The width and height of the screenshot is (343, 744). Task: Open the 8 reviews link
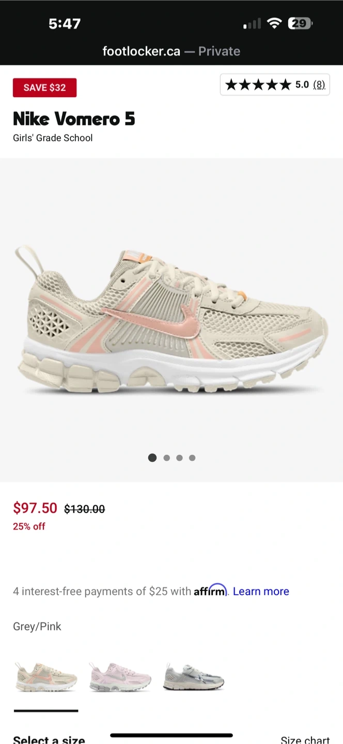[319, 85]
